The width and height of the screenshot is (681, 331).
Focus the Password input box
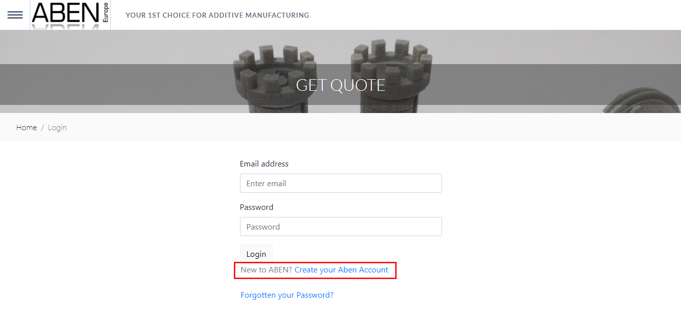coord(340,227)
